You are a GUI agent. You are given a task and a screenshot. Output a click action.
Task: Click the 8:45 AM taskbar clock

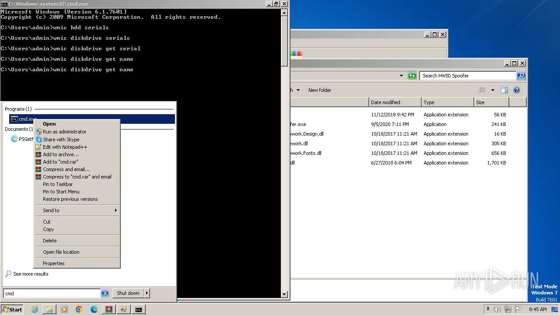538,309
